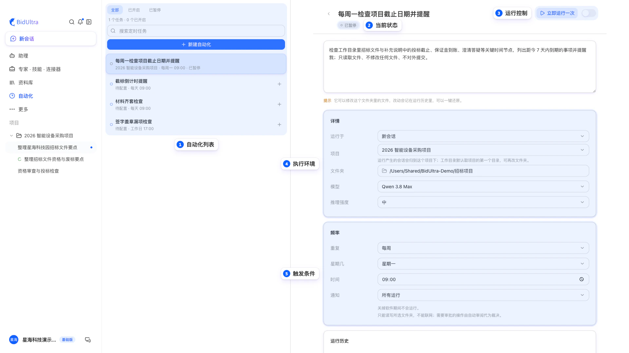Click the plus icon on 签字盖章漏项检查 row
The width and height of the screenshot is (629, 353).
[x=279, y=125]
